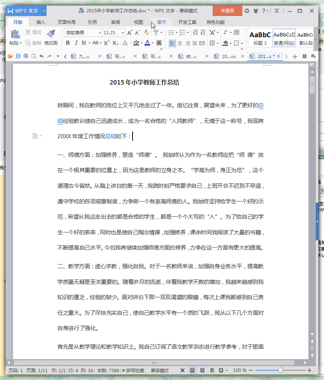
Task: Switch to the 插入 ribbon tab
Action: 41,22
